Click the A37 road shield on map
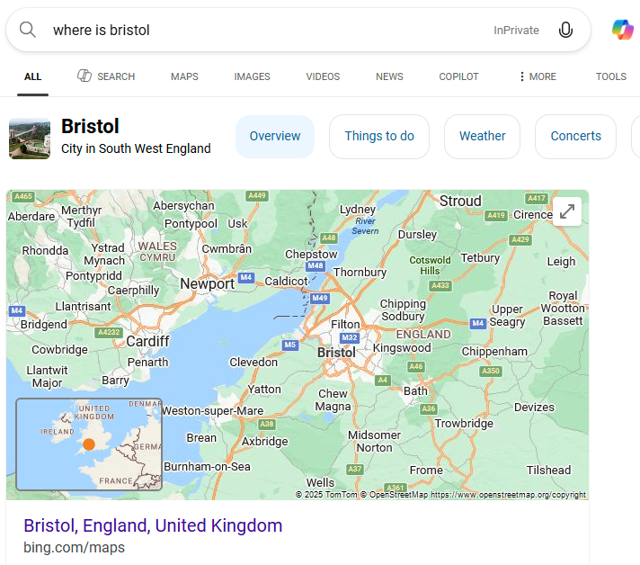This screenshot has width=640, height=565. [354, 469]
